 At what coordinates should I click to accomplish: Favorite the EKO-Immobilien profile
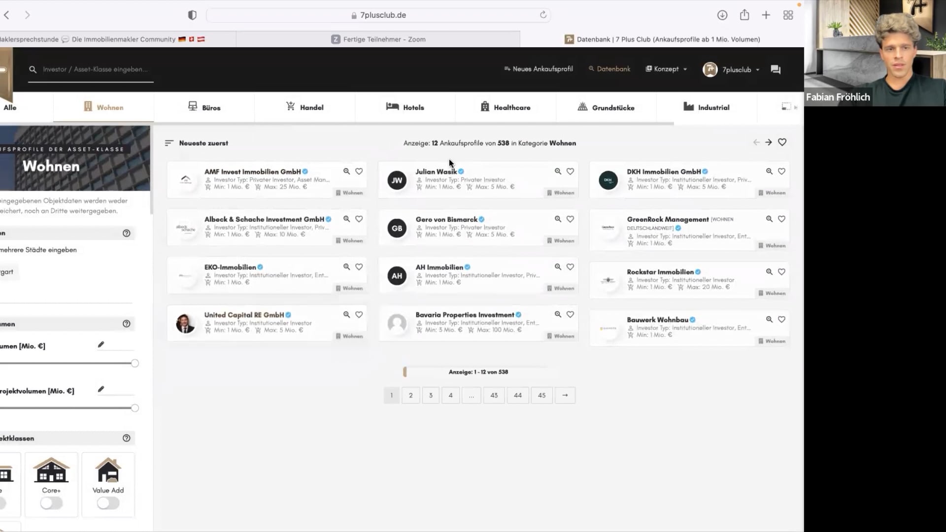(x=359, y=266)
